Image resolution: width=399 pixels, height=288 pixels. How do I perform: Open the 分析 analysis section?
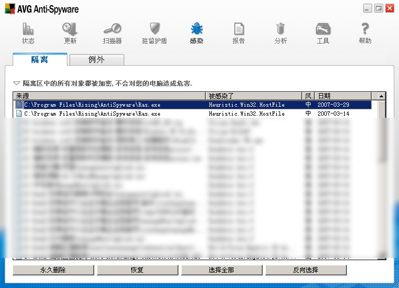[x=281, y=33]
